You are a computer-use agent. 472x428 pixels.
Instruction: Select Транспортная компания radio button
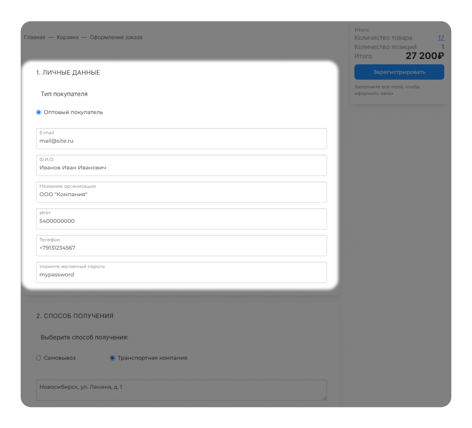click(113, 358)
